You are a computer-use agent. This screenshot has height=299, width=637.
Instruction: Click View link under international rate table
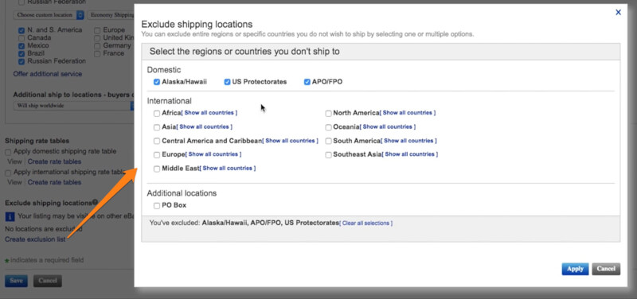[14, 182]
